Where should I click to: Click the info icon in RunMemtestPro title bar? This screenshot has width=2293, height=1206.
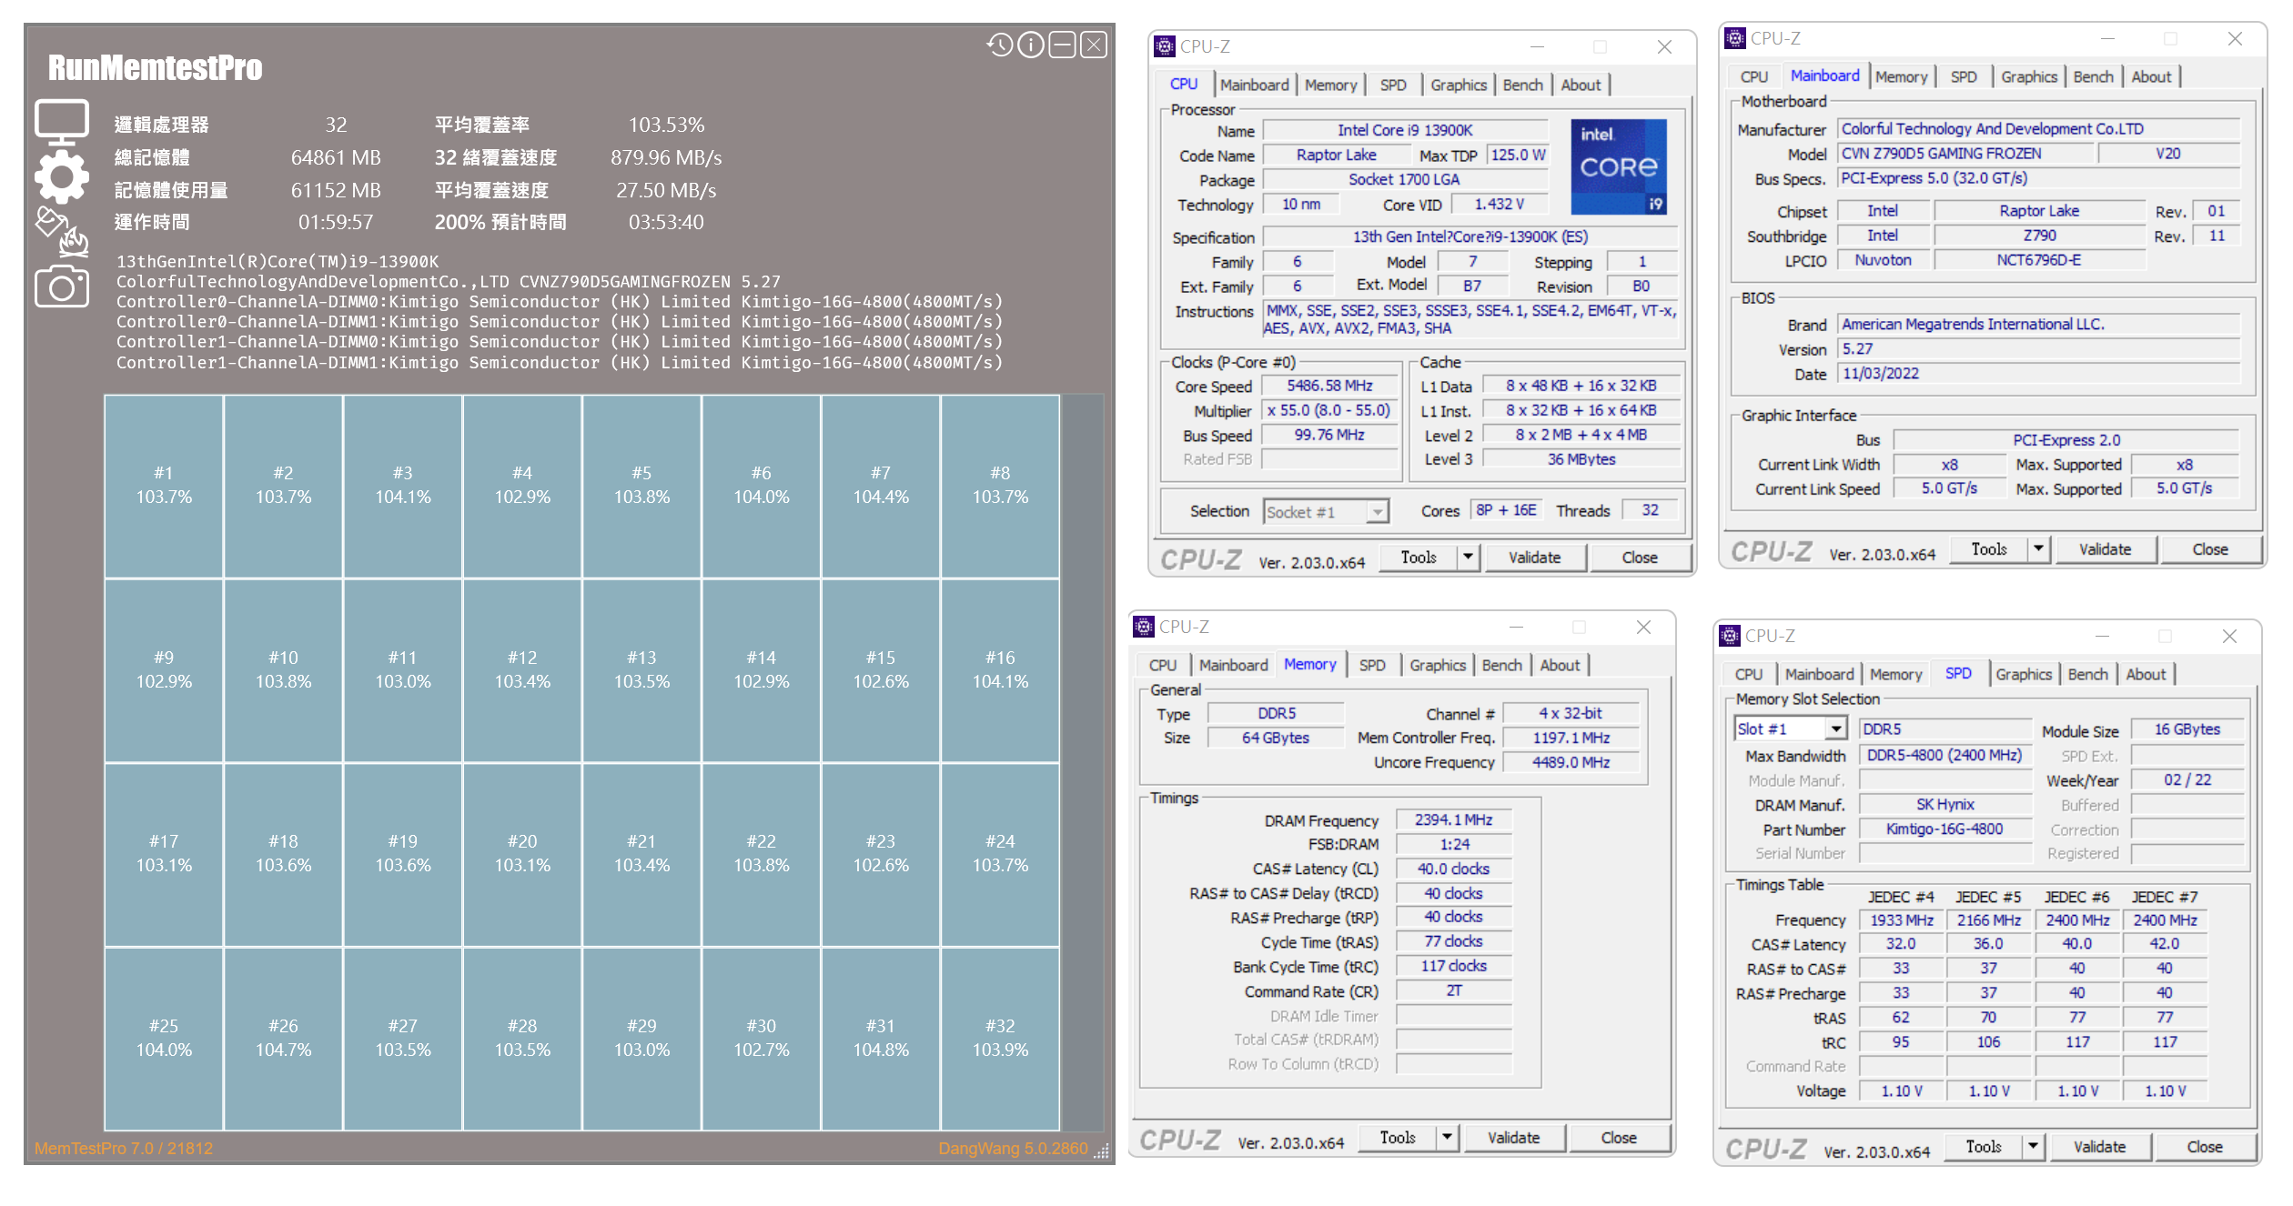pyautogui.click(x=1030, y=45)
